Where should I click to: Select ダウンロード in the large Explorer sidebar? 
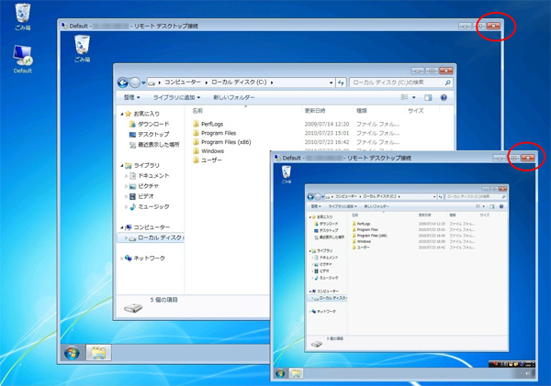click(150, 124)
